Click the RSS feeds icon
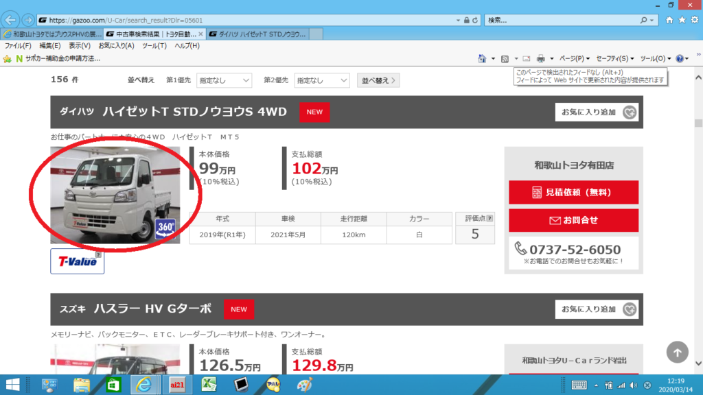This screenshot has width=703, height=395. coord(505,59)
